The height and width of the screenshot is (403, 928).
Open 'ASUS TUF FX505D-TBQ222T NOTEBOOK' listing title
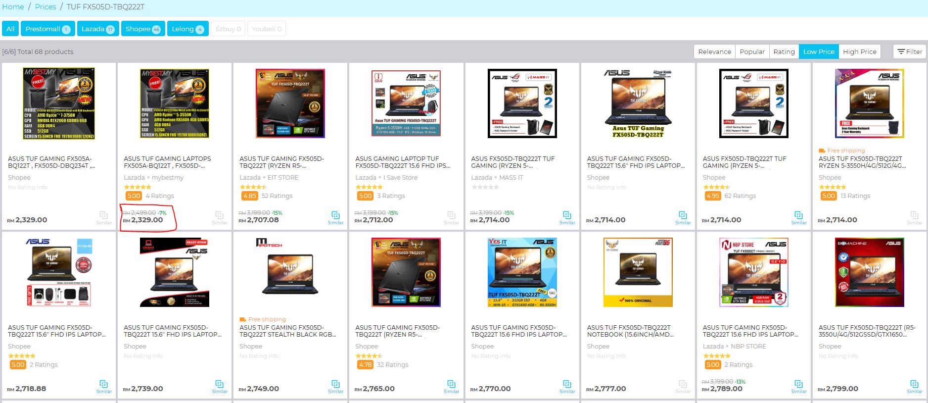coord(630,331)
